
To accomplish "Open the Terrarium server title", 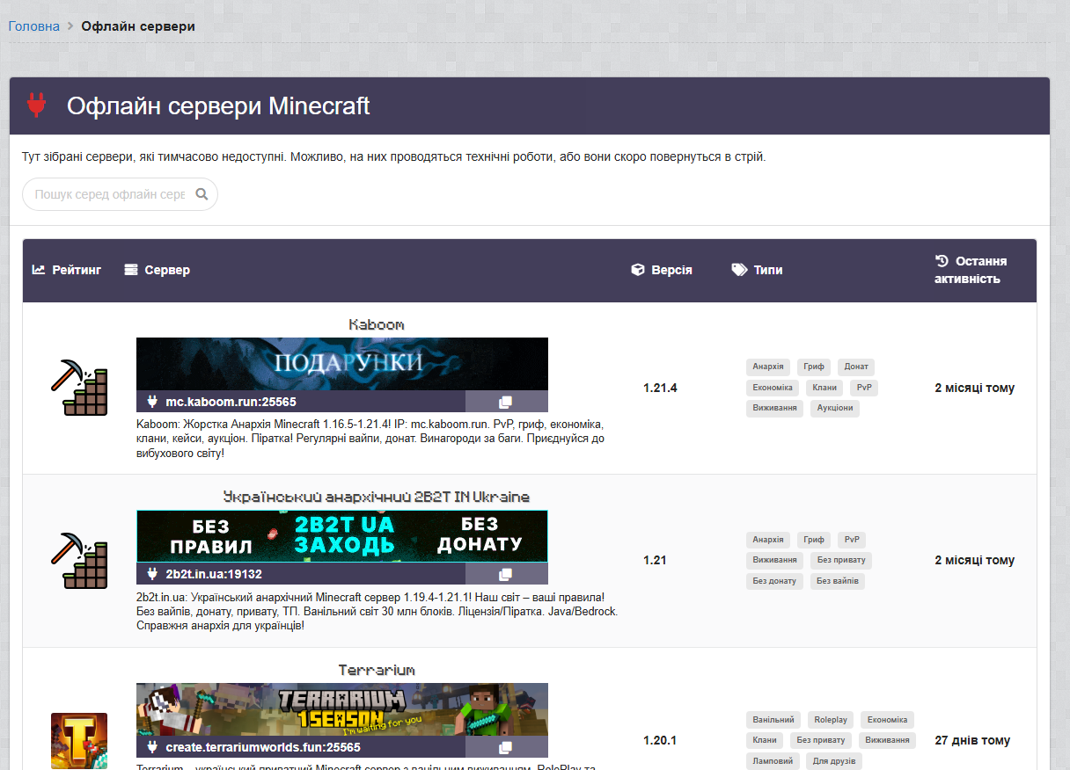I will (x=377, y=670).
